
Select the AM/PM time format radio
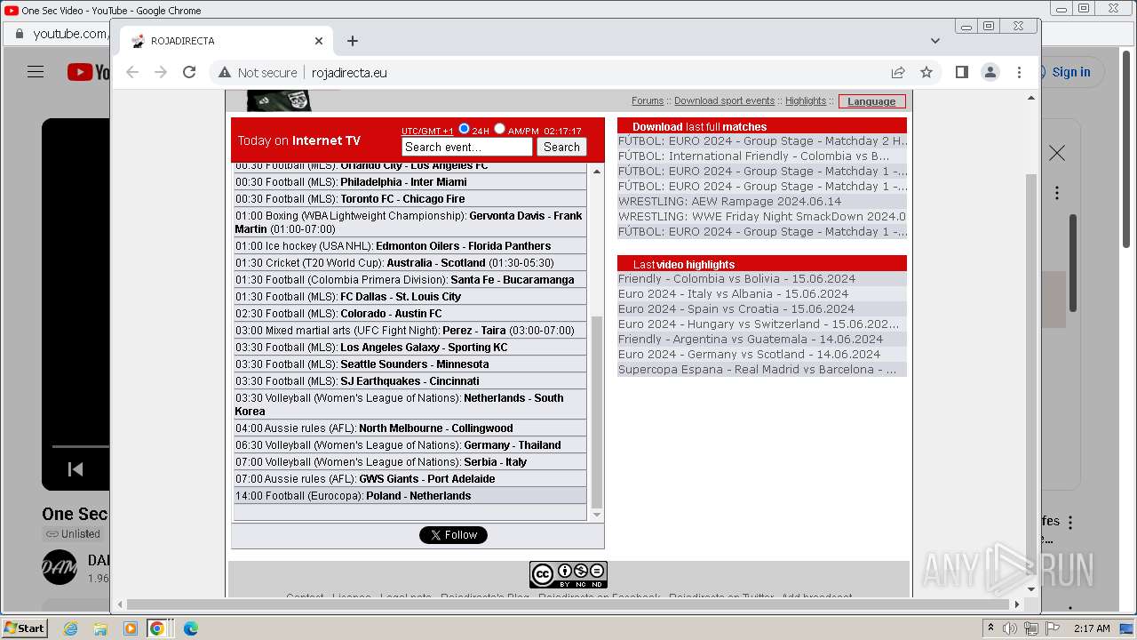(x=499, y=129)
